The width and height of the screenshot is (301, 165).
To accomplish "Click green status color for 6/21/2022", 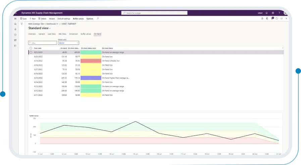I will click(x=91, y=52).
